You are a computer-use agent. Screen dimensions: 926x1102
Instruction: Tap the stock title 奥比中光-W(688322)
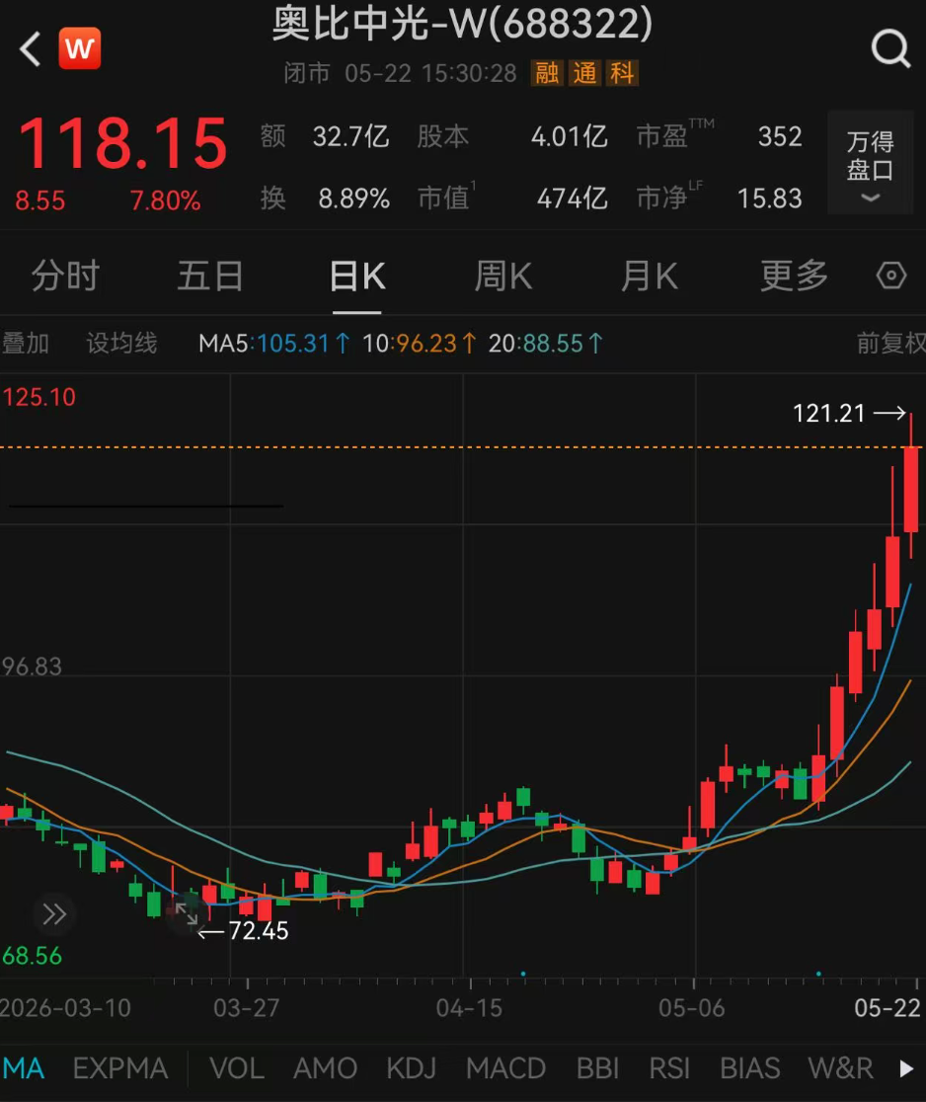463,23
